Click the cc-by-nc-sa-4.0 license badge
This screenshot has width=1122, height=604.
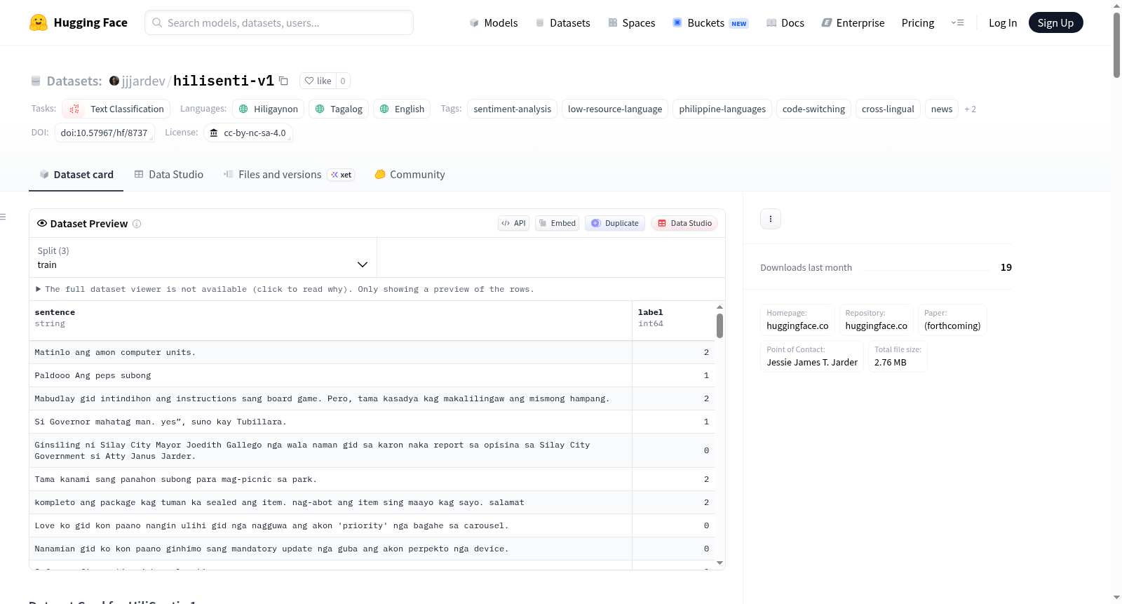point(248,133)
